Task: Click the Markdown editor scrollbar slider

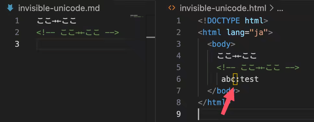Action: [x=151, y=37]
